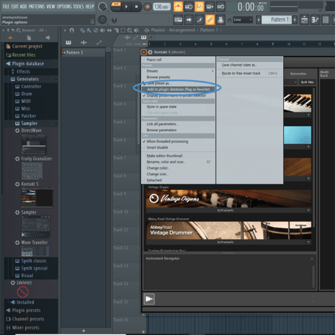This screenshot has width=335, height=335.
Task: Open the channel rack view icon
Action: (326, 20)
